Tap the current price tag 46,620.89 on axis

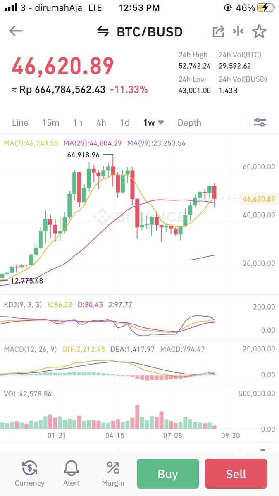click(259, 199)
